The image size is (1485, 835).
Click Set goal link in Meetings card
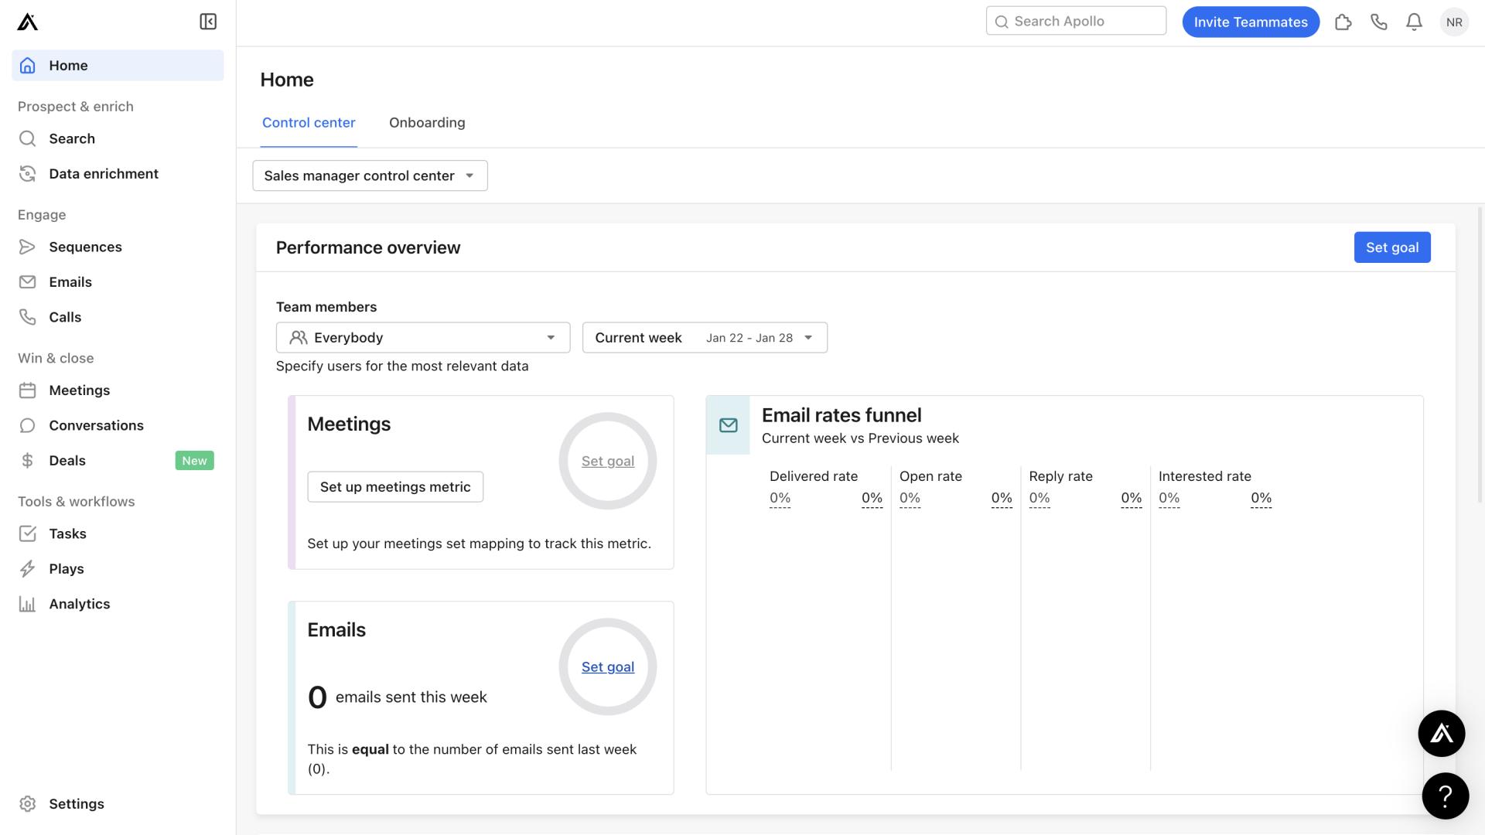point(608,462)
